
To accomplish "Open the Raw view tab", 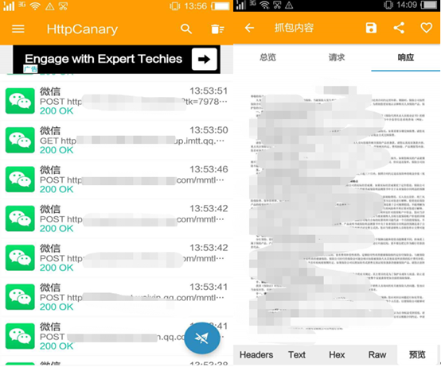I will coord(377,354).
